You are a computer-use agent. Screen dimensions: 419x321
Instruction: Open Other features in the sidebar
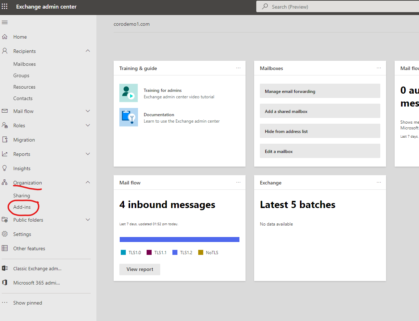(29, 248)
